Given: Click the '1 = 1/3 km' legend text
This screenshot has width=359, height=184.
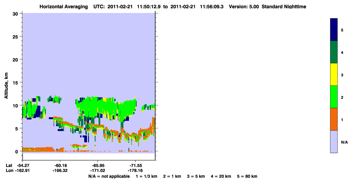Looking at the screenshot, I should pyautogui.click(x=146, y=176).
